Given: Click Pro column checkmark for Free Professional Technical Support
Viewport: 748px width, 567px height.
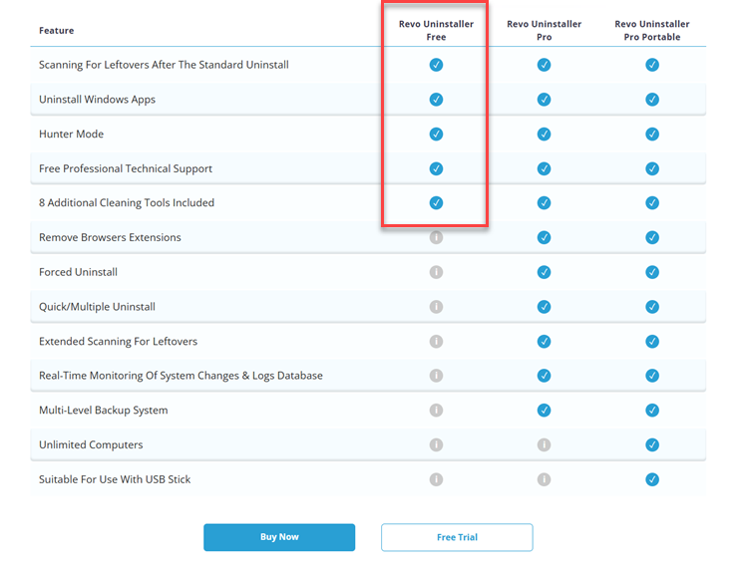Looking at the screenshot, I should (x=544, y=168).
